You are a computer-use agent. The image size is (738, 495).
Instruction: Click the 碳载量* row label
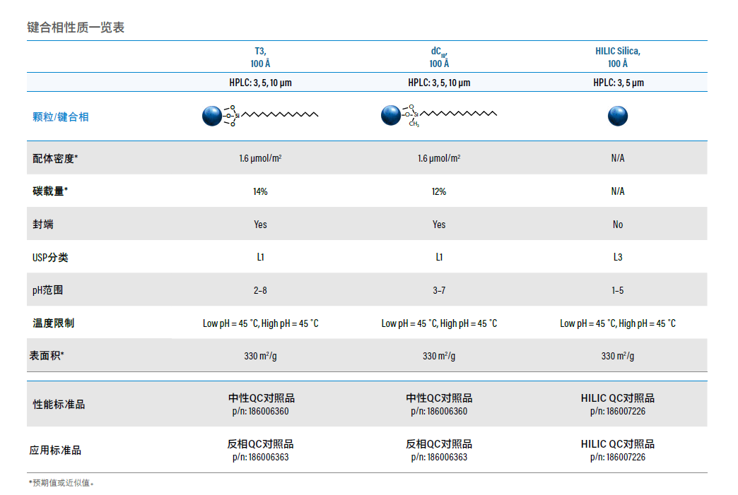50,191
